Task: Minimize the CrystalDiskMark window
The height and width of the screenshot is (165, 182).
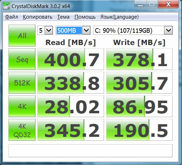Action: tap(141, 5)
